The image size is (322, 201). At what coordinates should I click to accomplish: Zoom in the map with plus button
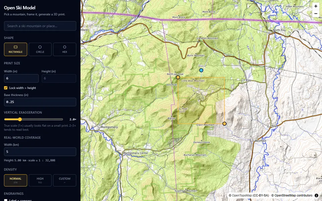316,6
